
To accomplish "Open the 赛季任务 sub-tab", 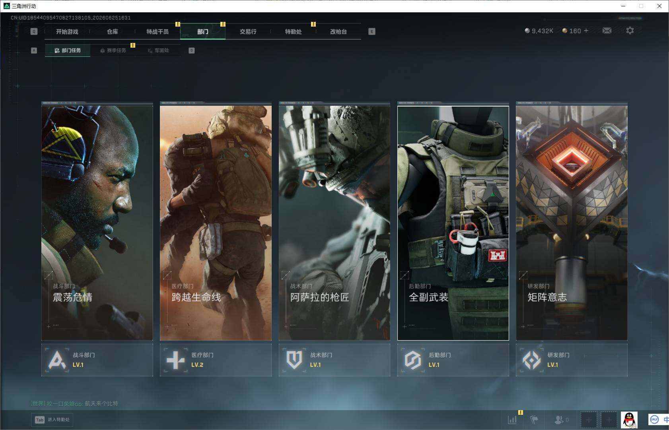I will [113, 50].
